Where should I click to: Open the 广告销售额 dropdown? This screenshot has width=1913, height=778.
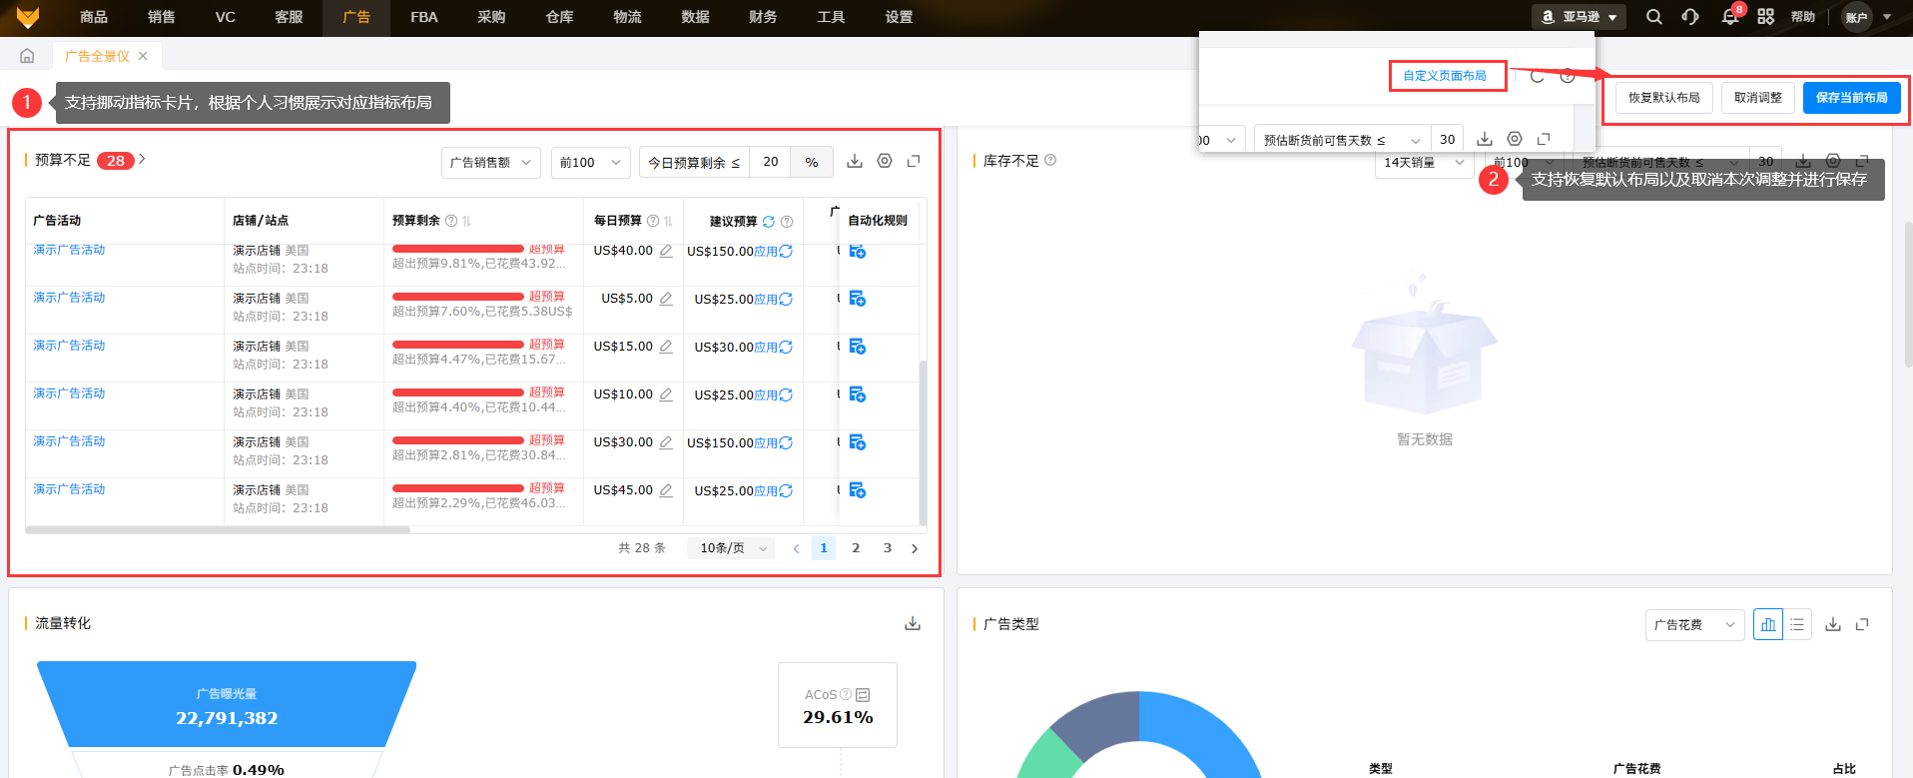(490, 162)
